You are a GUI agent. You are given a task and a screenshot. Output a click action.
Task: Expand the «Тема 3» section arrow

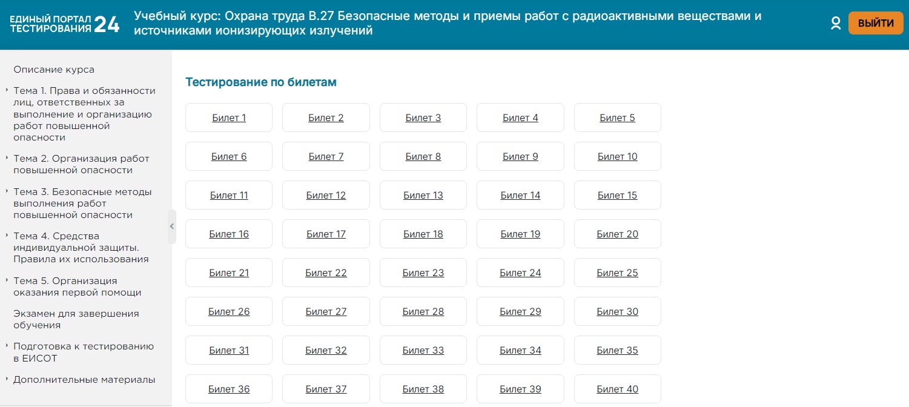click(x=7, y=191)
